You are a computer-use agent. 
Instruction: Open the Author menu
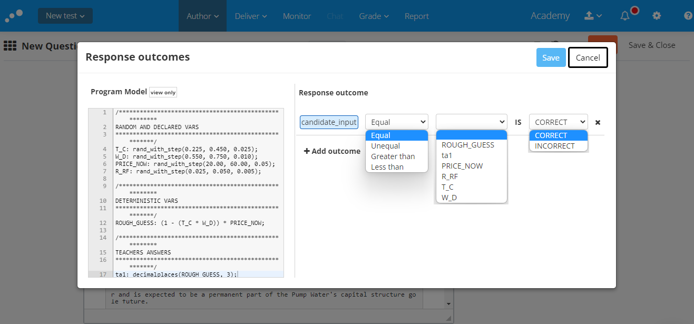pos(203,16)
